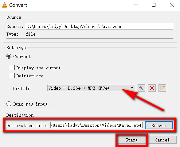The height and width of the screenshot is (147, 180).
Task: Click the 'Destination' group title
Action: (x=20, y=115)
